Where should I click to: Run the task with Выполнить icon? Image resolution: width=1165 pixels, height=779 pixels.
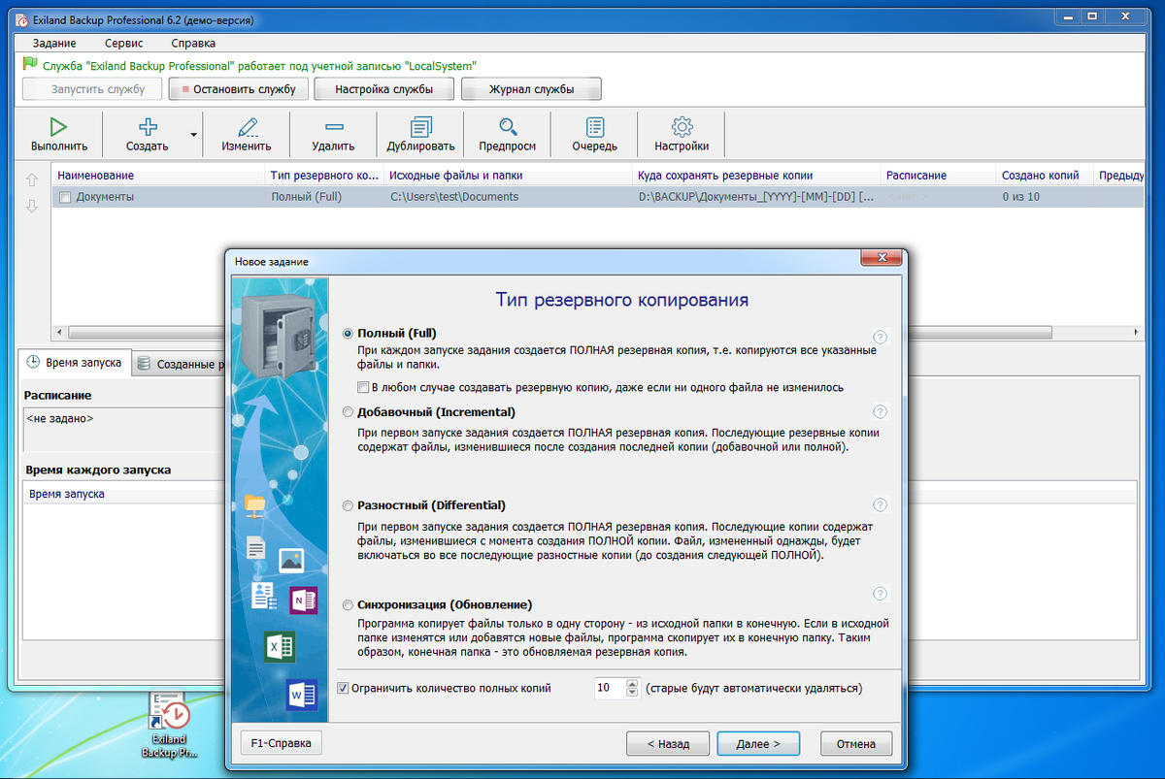(58, 126)
